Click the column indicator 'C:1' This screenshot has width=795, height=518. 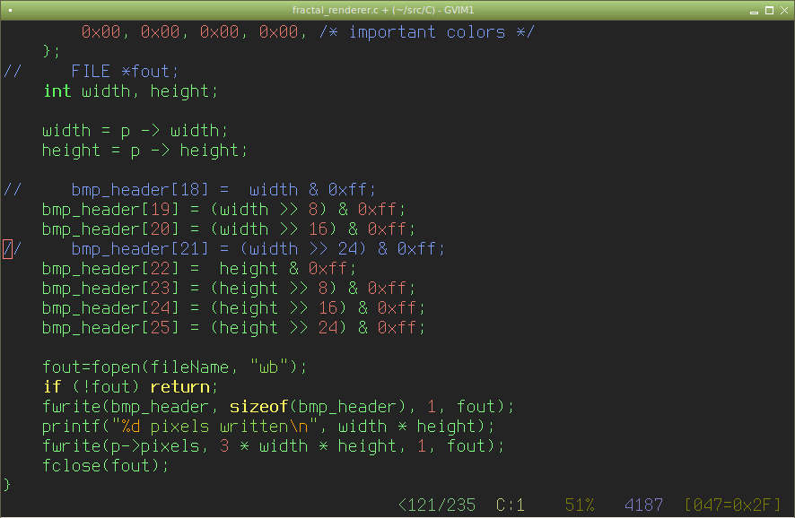click(510, 505)
